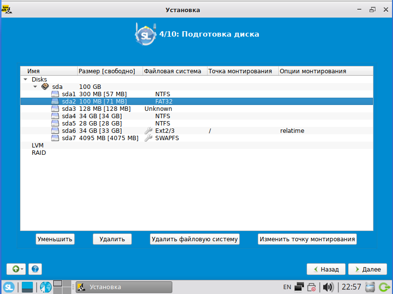The height and width of the screenshot is (294, 393).
Task: Click the alt installer window icon in titlebar
Action: point(6,10)
